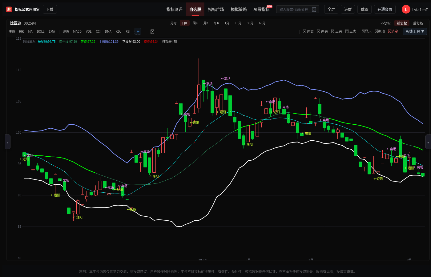Click the 等待:97.19 legend value
Screen dimensions: 431x277
[88, 42]
